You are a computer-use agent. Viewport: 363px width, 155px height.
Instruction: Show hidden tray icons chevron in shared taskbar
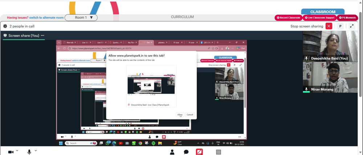[198, 143]
